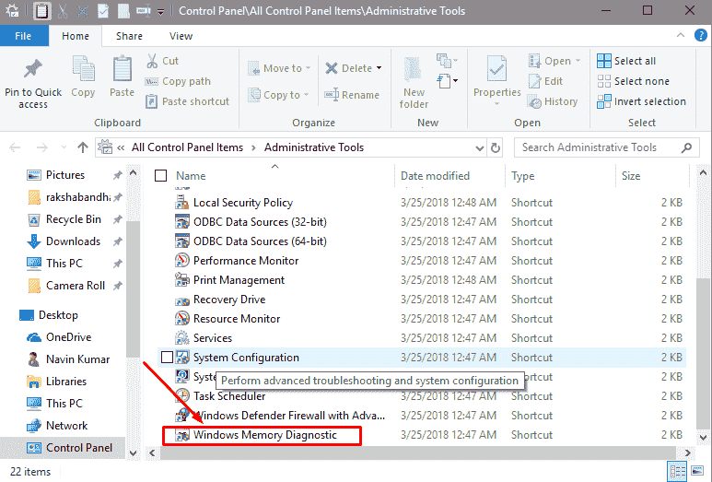
Task: Click the Search Administrative Tools field
Action: [x=606, y=147]
